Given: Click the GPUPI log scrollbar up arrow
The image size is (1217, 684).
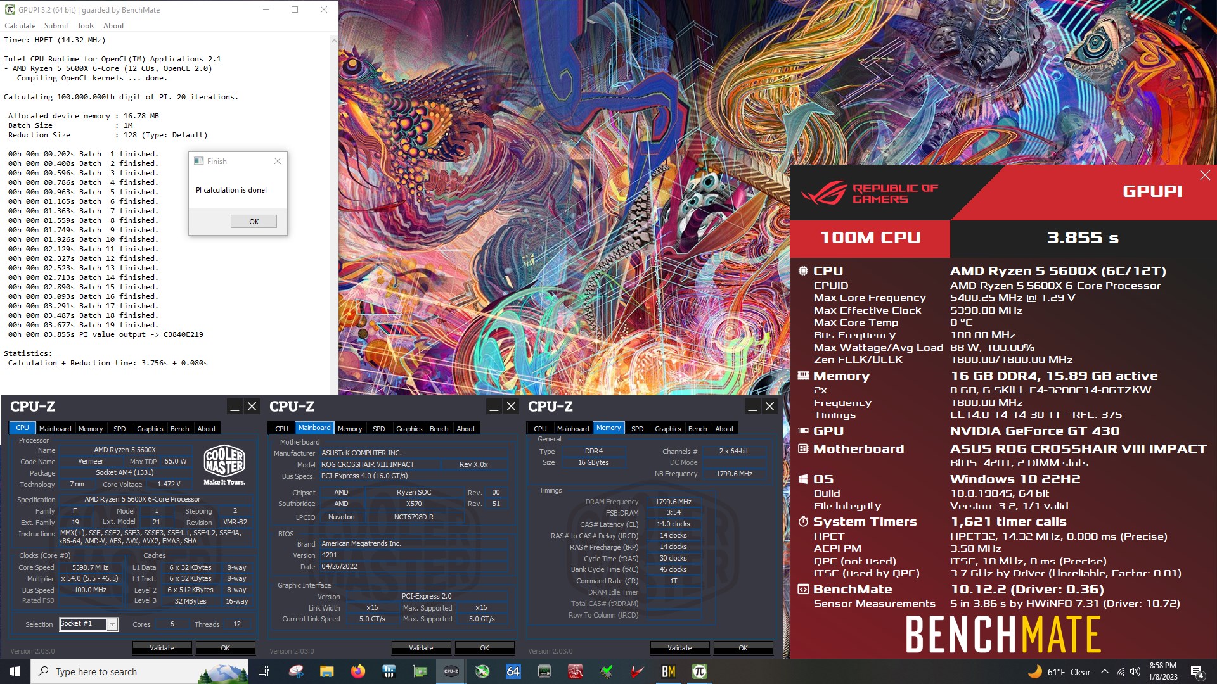Looking at the screenshot, I should 334,40.
